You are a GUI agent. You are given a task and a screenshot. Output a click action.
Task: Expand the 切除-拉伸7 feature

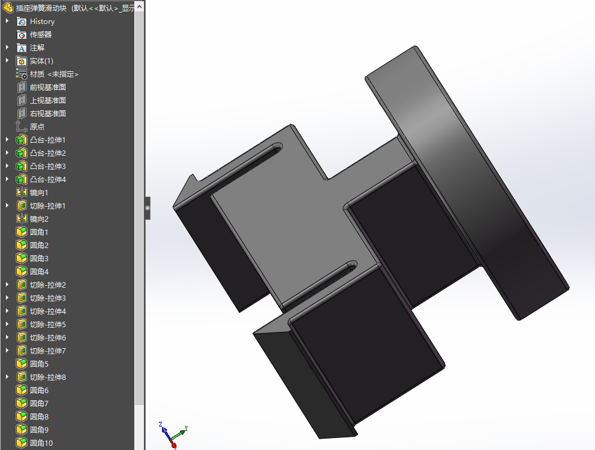[7, 351]
